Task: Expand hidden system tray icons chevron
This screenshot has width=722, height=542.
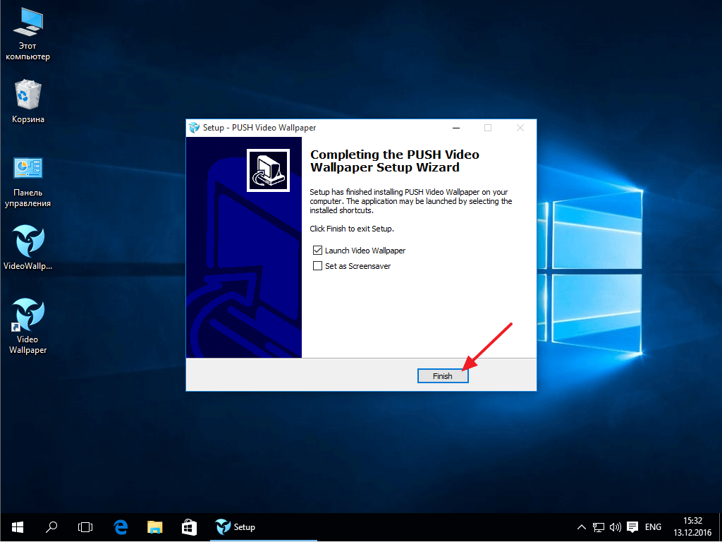Action: pyautogui.click(x=581, y=527)
